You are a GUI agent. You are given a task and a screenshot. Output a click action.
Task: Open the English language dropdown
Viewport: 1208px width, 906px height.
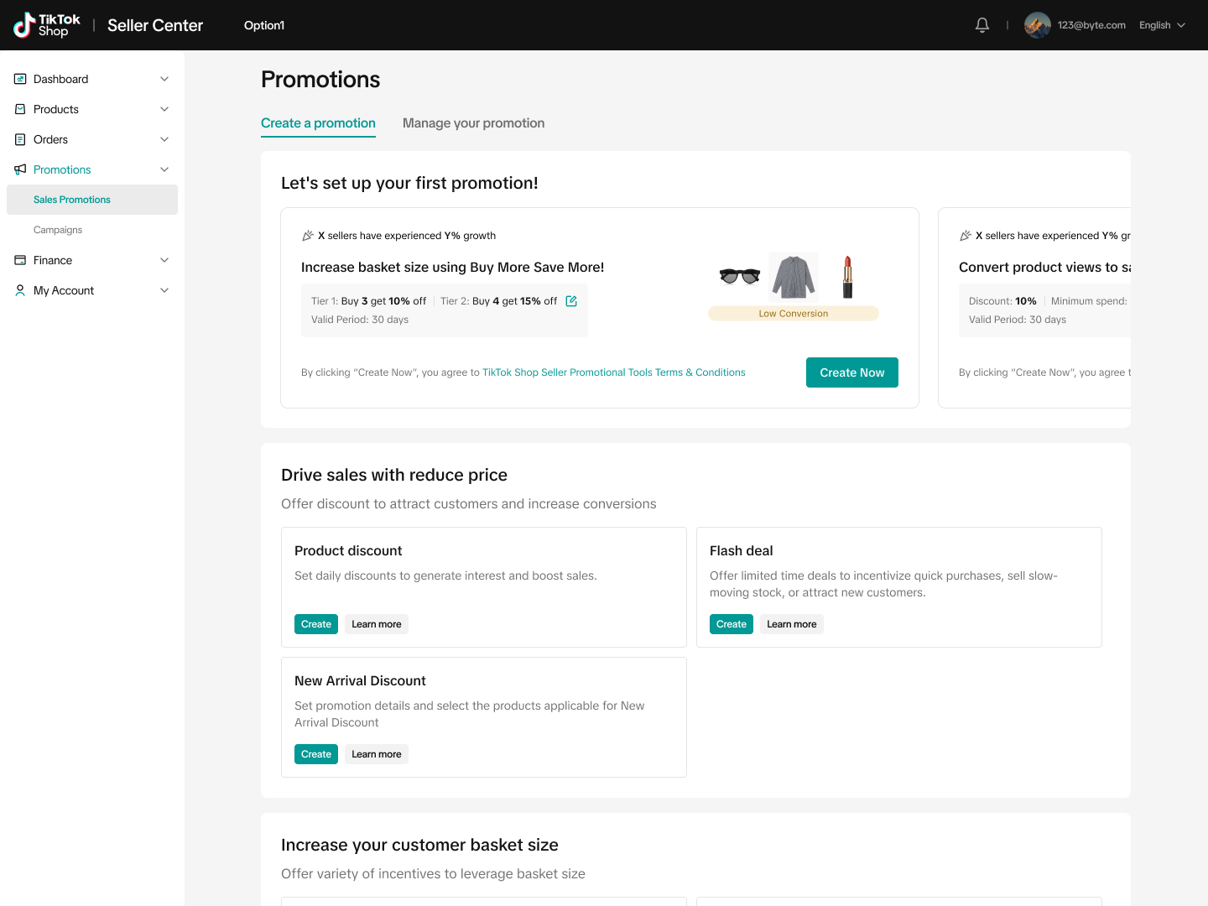1162,25
